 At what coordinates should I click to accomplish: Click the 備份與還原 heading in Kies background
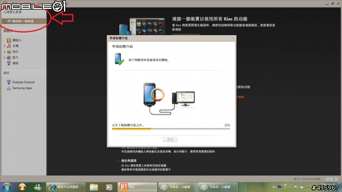pyautogui.click(x=129, y=161)
